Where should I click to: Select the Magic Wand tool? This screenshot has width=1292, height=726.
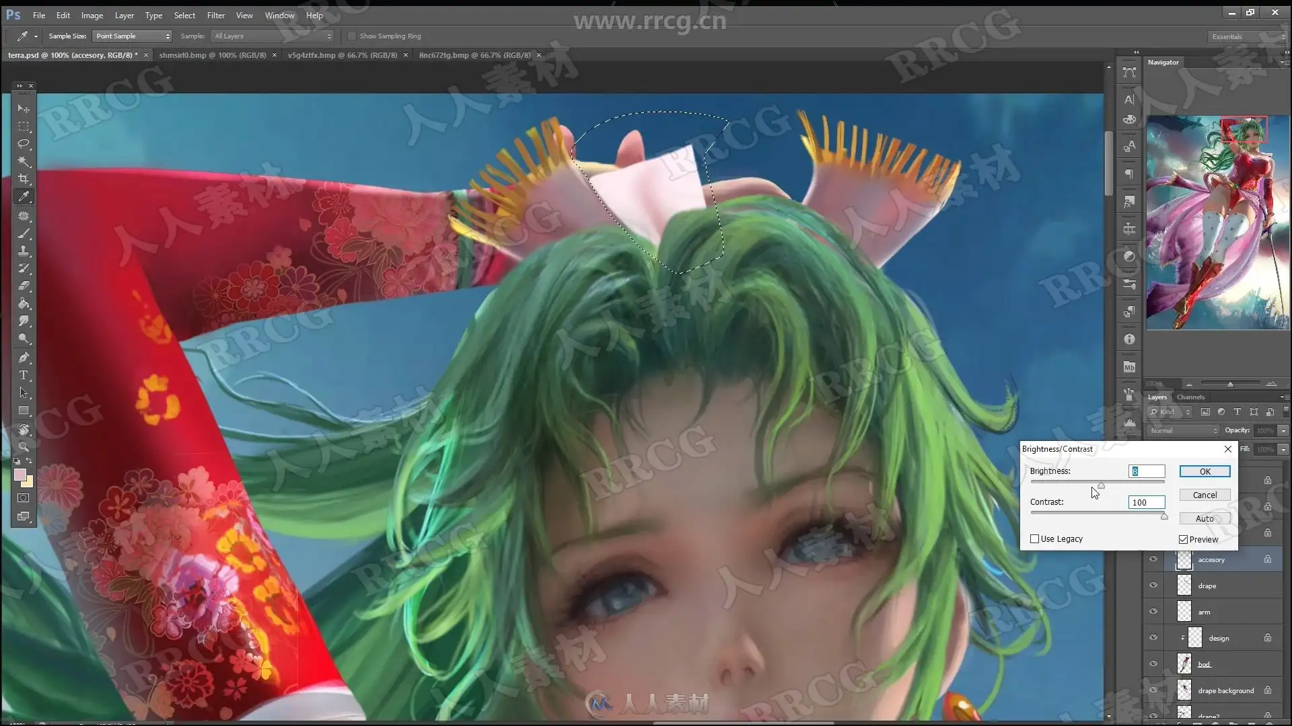pos(24,161)
